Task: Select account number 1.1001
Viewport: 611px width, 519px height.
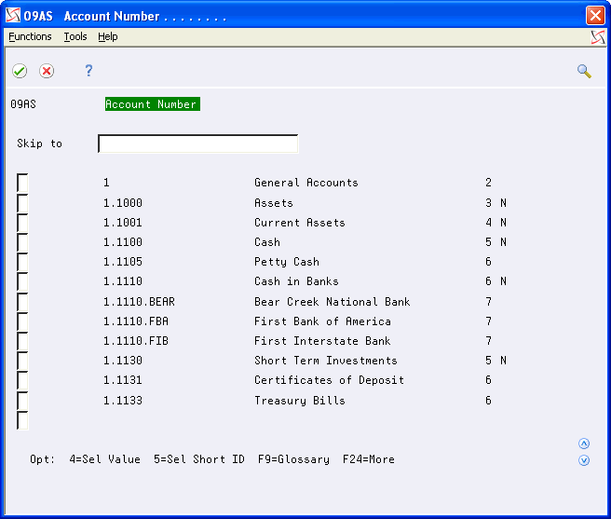Action: click(x=123, y=223)
